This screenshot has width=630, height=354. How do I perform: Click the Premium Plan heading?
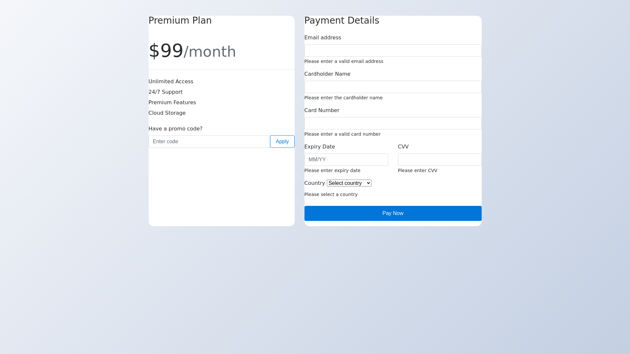(x=180, y=20)
